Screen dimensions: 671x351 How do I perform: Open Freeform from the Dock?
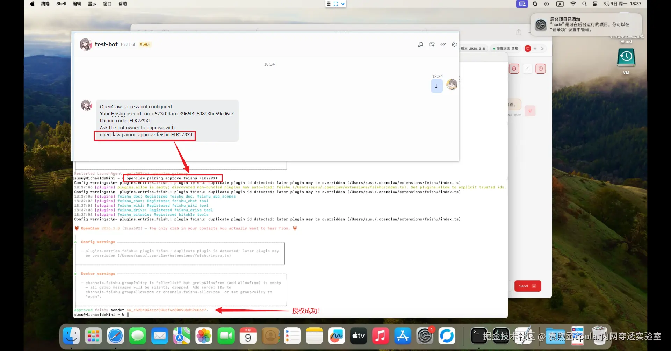(x=337, y=336)
